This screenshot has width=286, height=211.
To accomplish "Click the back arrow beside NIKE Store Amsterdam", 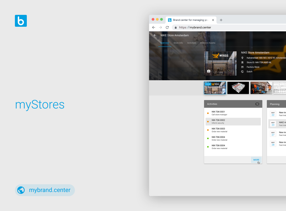I will 155,35.
